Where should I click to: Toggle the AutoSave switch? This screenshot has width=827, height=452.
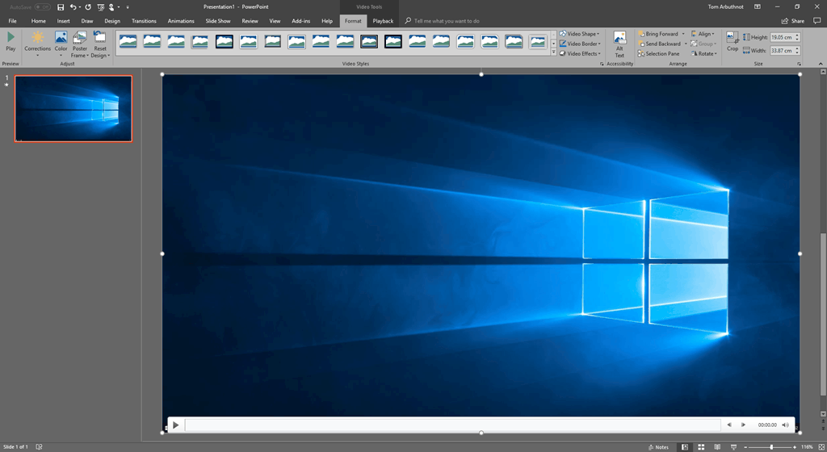tap(42, 7)
